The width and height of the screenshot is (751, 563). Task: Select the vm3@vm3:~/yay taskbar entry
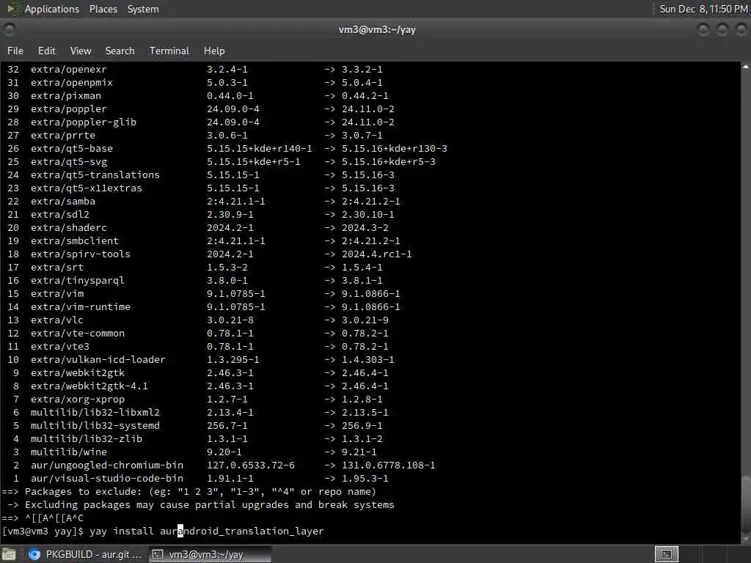[x=210, y=554]
